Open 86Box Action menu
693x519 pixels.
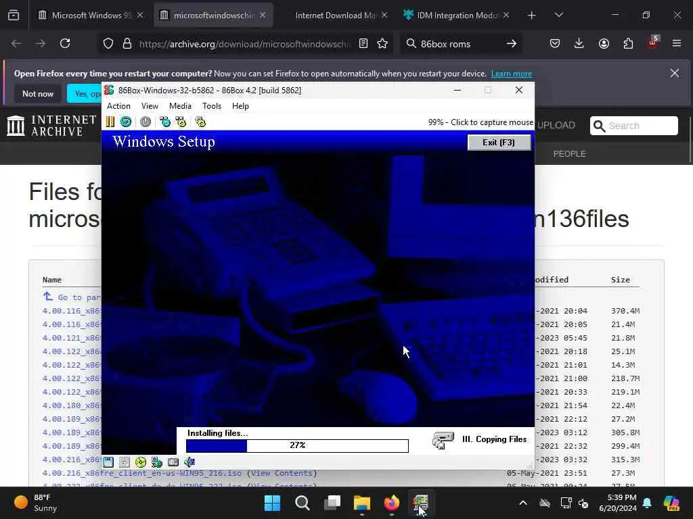(118, 106)
